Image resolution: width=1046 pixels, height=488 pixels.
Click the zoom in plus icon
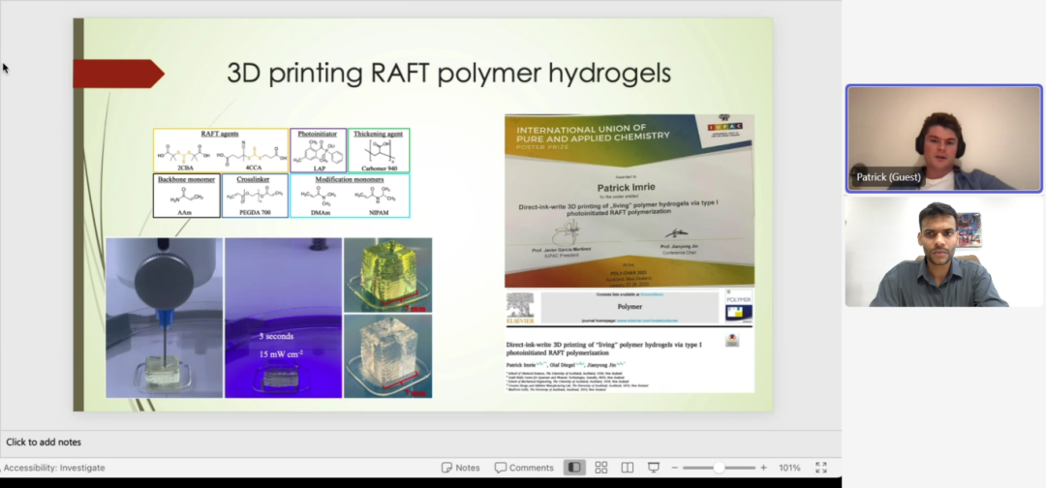763,468
